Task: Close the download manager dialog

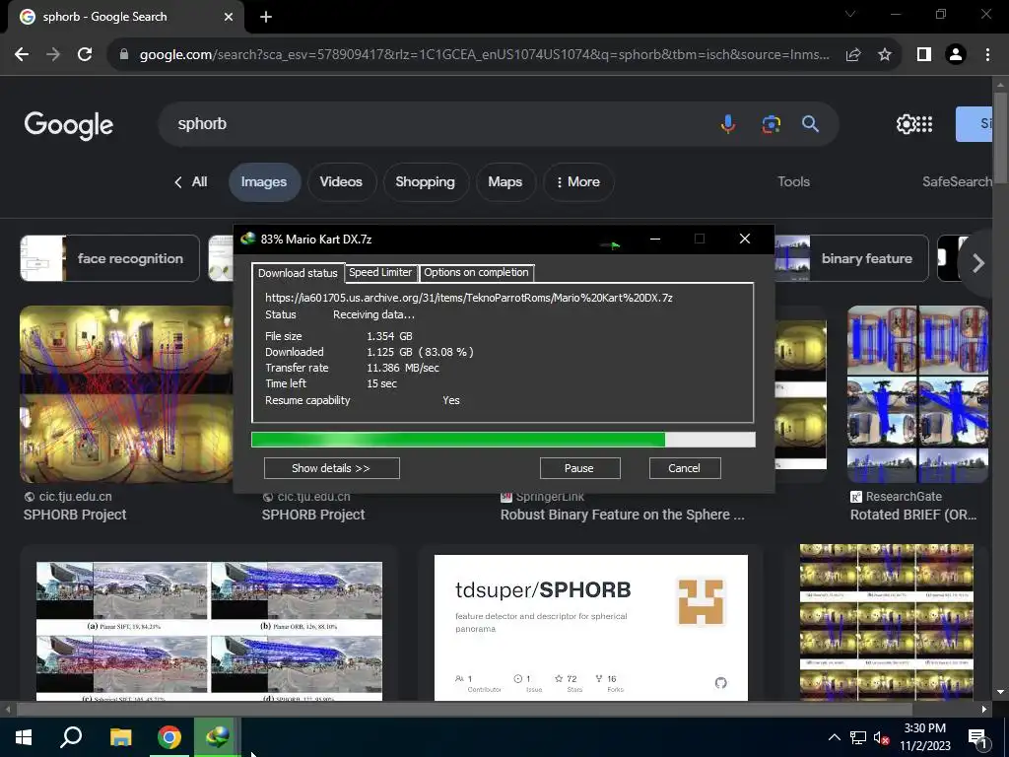Action: (745, 239)
